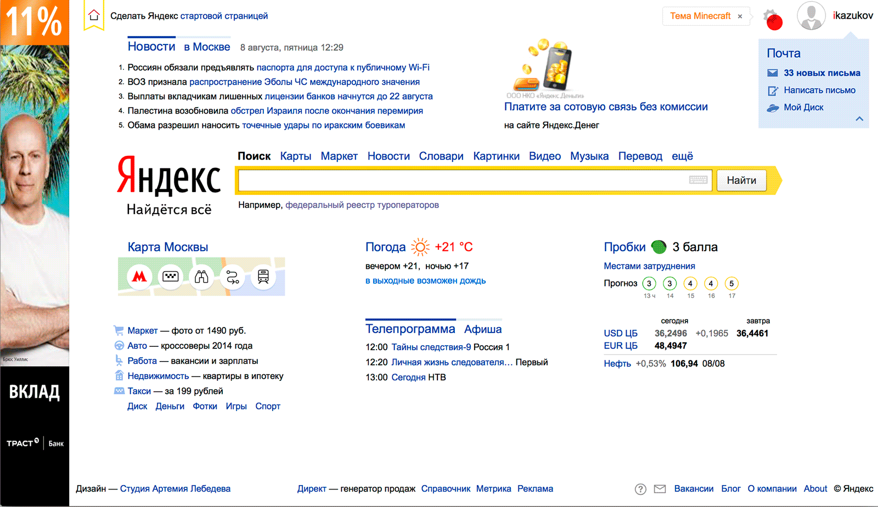The height and width of the screenshot is (507, 878).
Task: Click the USD ЦБ exchange rate link
Action: (621, 333)
